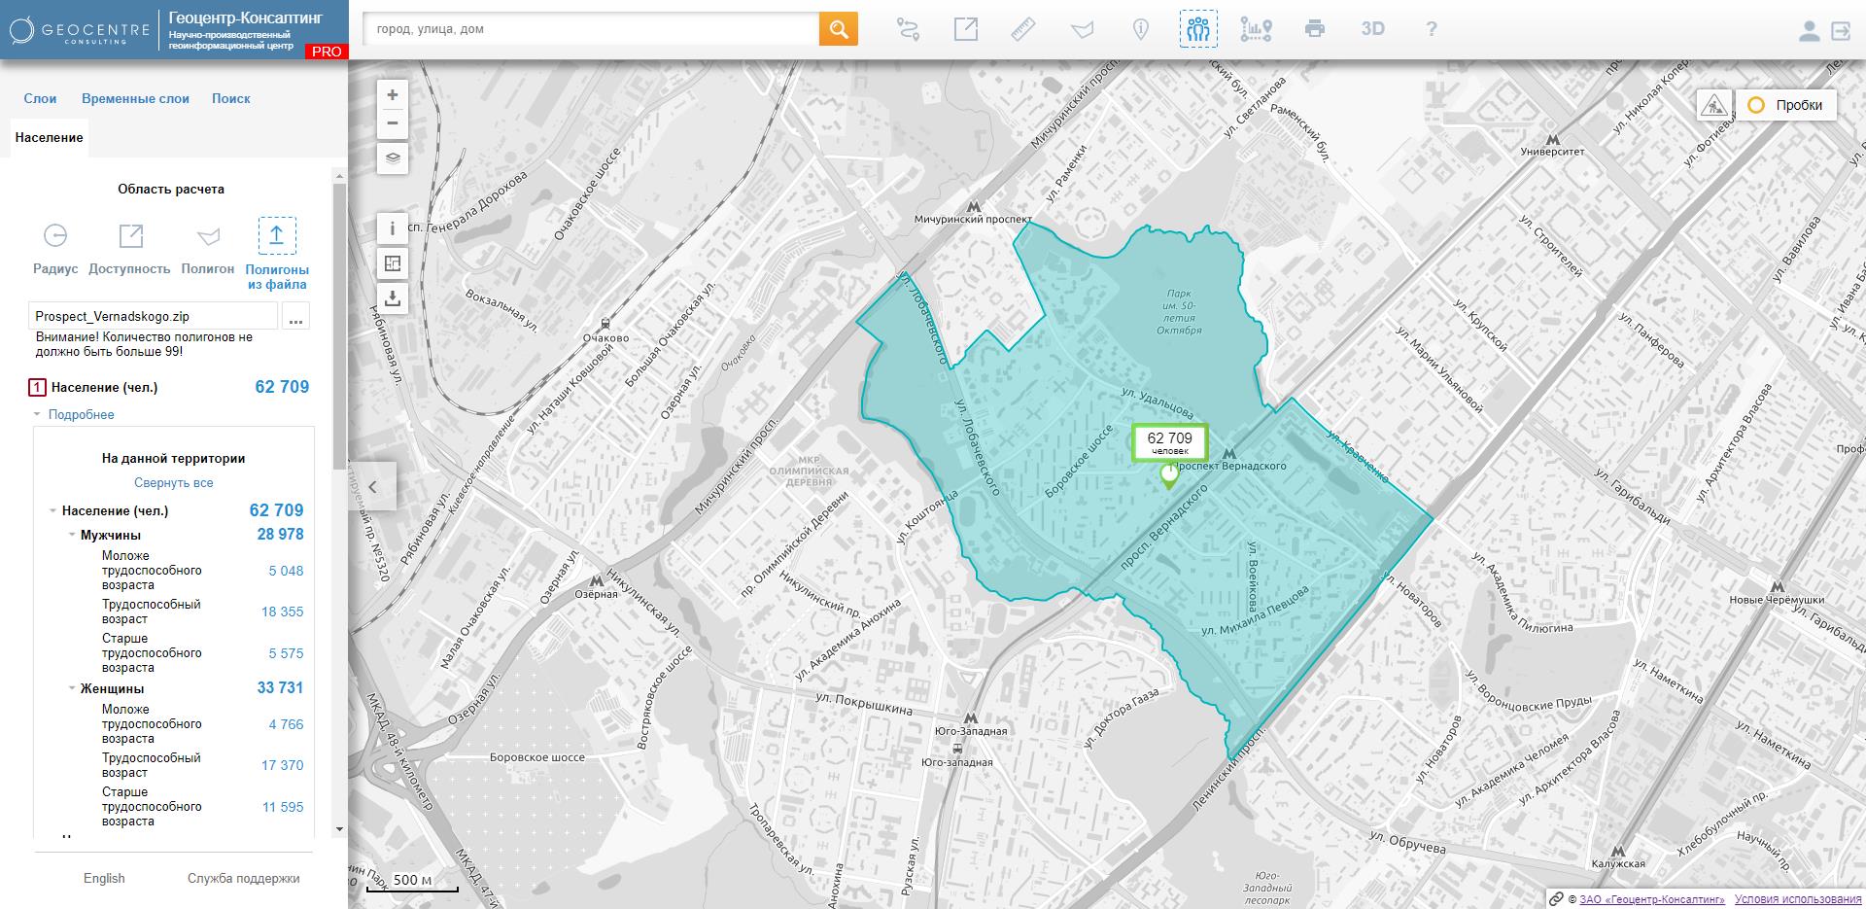Open the ruler measurement tool
The width and height of the screenshot is (1866, 909).
pyautogui.click(x=1023, y=29)
